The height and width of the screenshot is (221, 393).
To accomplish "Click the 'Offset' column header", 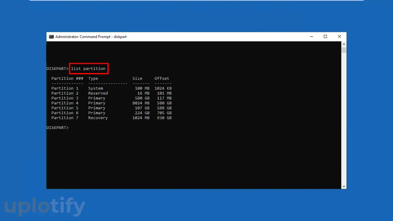I will tap(162, 78).
